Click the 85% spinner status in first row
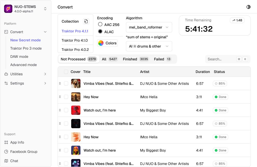Viewport: 257px width, 167px height. [x=220, y=83]
